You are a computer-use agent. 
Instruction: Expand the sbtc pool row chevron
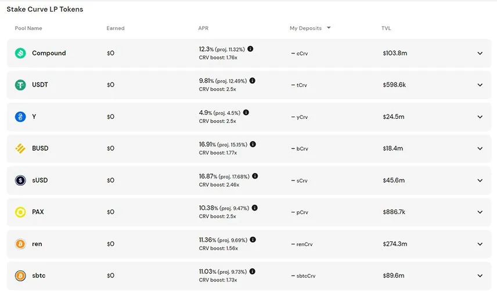480,276
